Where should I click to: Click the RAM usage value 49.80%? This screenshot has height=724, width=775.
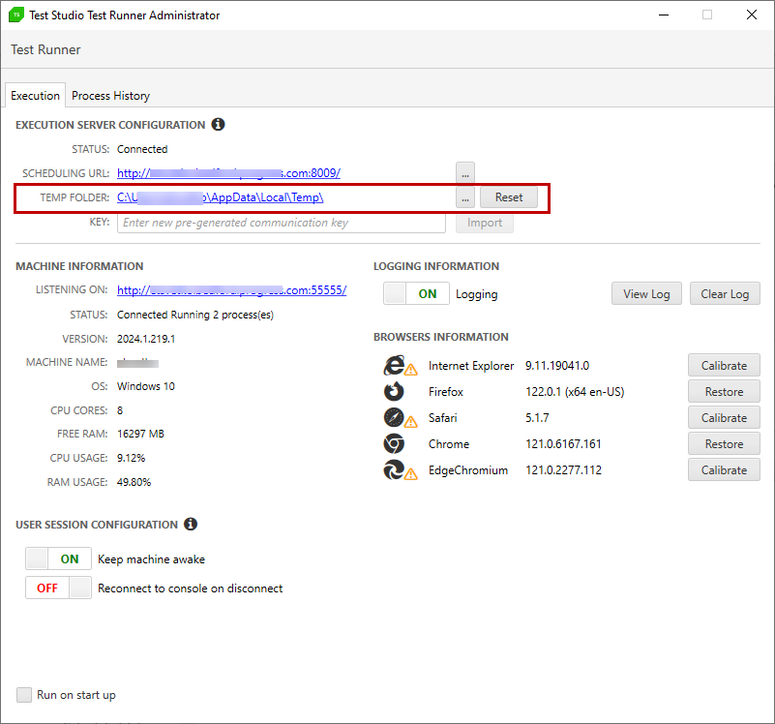134,482
